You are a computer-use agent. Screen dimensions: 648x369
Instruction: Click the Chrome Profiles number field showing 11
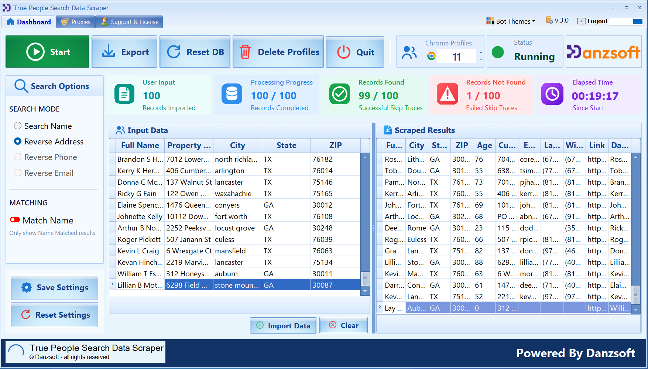pyautogui.click(x=457, y=57)
